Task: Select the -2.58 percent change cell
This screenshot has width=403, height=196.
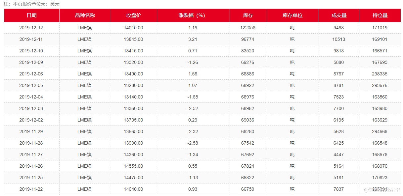Action: 193,143
